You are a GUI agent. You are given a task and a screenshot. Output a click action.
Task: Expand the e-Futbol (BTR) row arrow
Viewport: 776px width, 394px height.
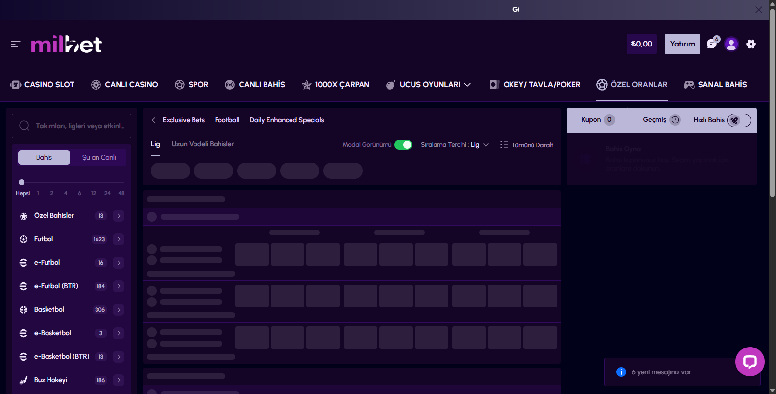pos(119,286)
